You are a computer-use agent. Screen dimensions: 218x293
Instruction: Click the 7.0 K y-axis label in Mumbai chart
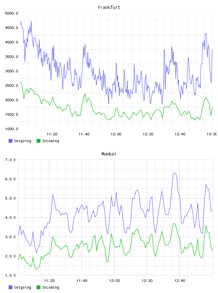pyautogui.click(x=10, y=160)
